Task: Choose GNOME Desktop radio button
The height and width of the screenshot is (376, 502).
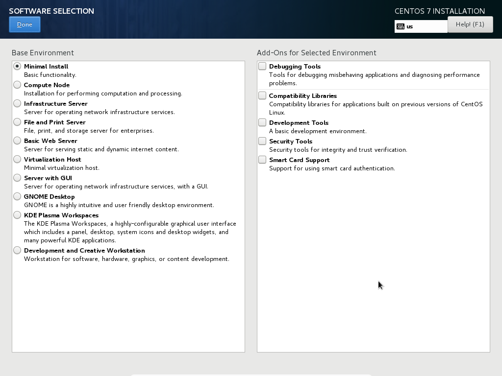Action: click(17, 196)
